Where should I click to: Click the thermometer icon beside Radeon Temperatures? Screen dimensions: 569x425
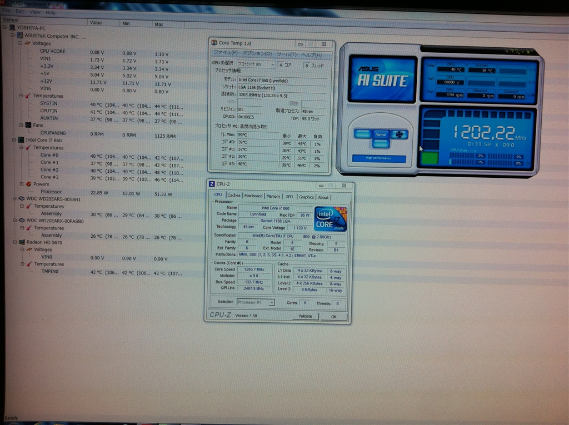coord(29,264)
